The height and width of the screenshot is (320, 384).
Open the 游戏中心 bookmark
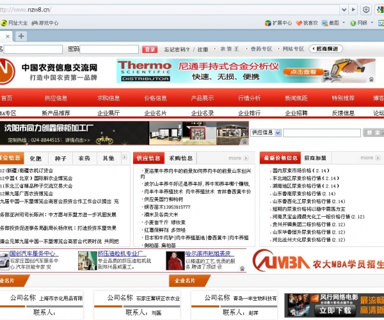[x=49, y=23]
